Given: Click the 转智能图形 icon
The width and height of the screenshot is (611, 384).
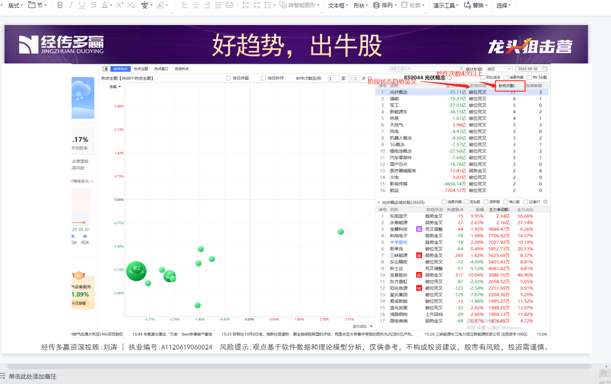Looking at the screenshot, I should pyautogui.click(x=283, y=5).
